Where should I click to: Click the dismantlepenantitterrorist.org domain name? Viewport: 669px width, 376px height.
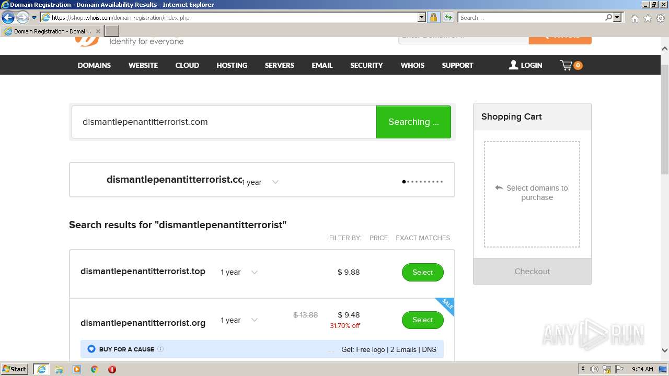[143, 323]
